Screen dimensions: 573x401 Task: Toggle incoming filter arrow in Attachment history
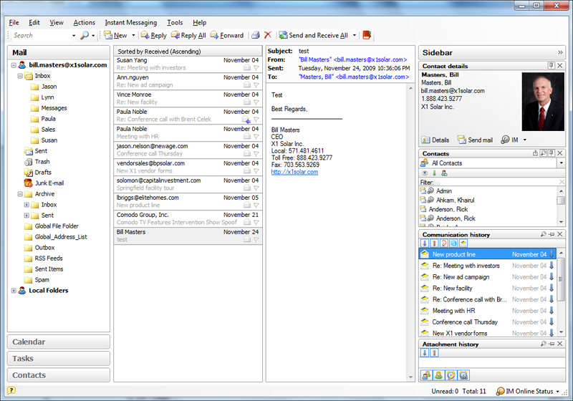(x=424, y=353)
